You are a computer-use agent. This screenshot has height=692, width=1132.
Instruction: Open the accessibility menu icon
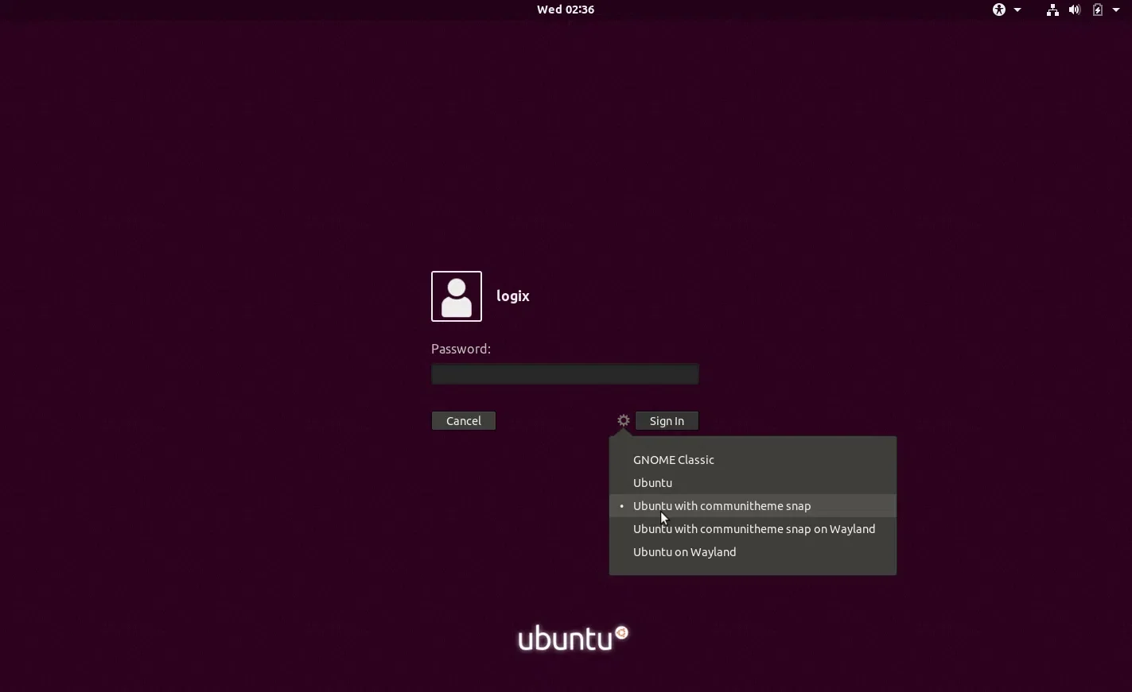[x=999, y=10]
